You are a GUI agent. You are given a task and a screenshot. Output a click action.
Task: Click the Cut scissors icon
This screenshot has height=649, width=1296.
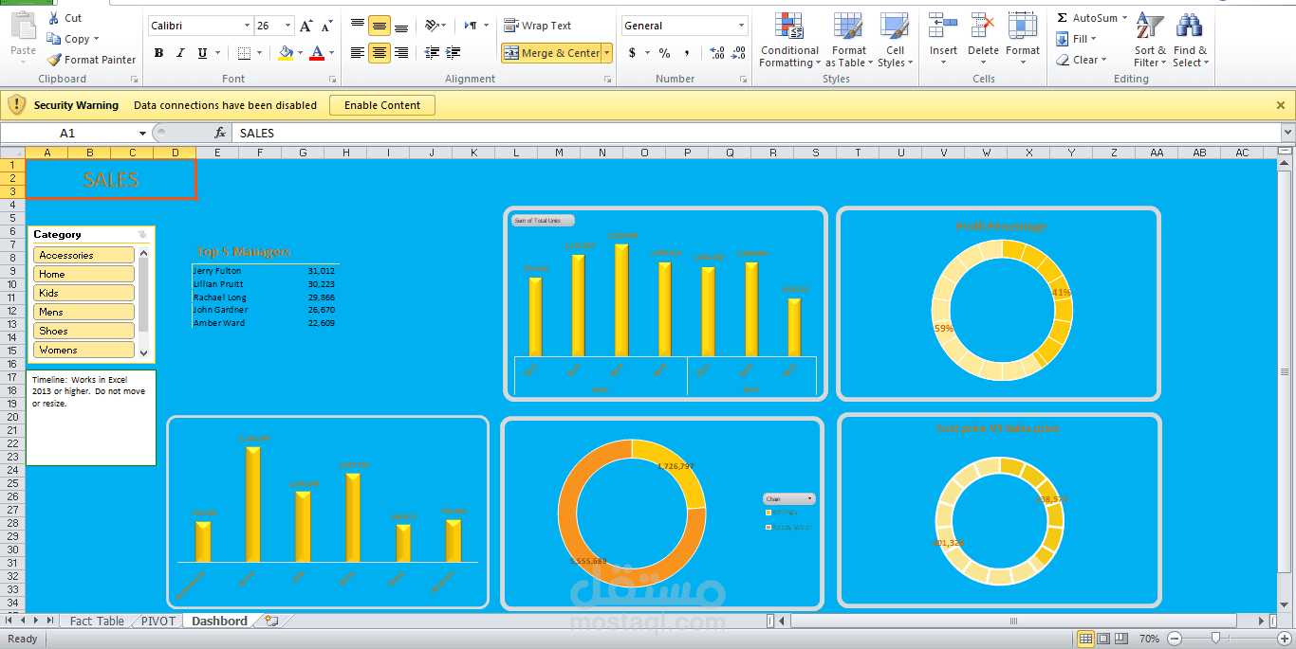pos(53,18)
